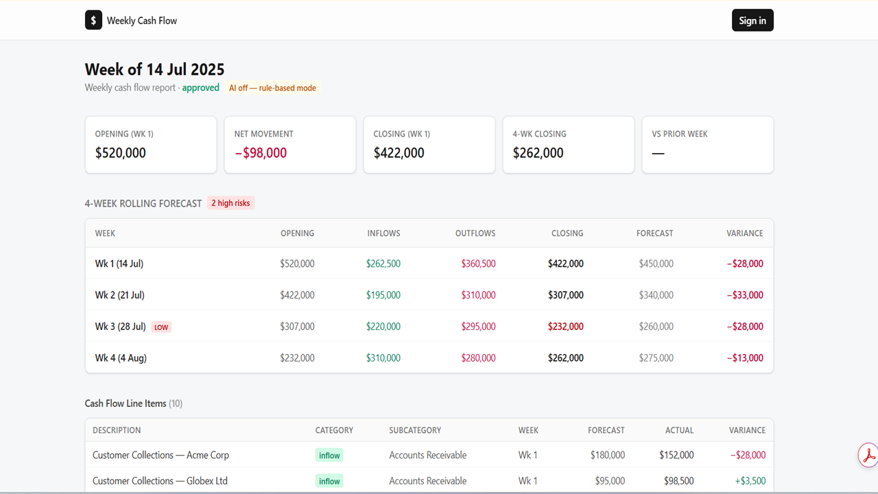
Task: Click the LOW badge in Wk 3 row
Action: coord(161,327)
